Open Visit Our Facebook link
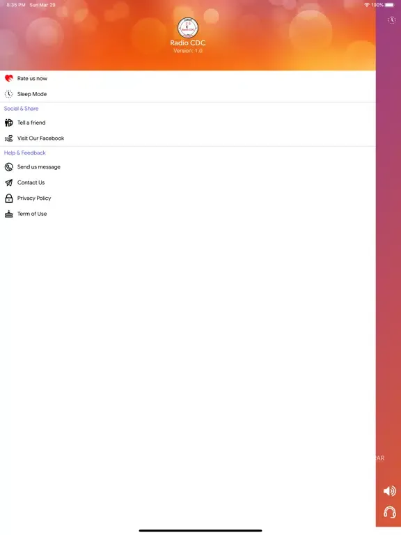This screenshot has width=401, height=535. (x=188, y=139)
